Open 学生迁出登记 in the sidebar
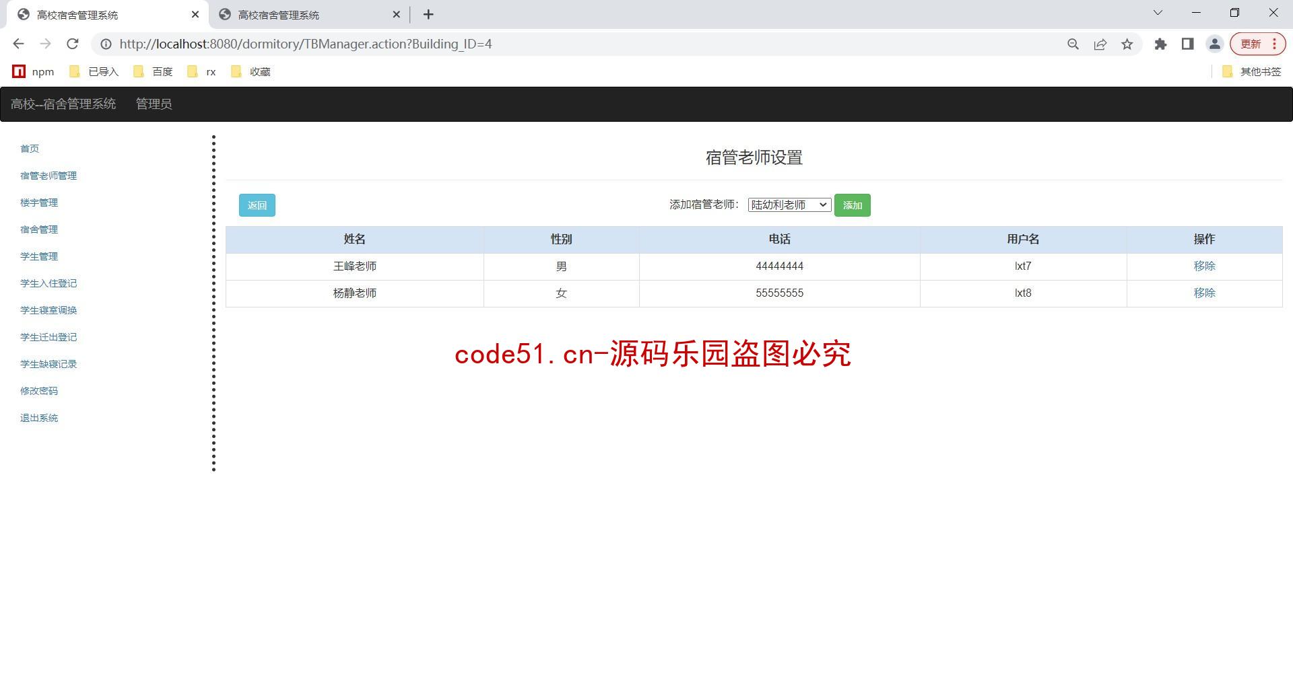 (48, 337)
